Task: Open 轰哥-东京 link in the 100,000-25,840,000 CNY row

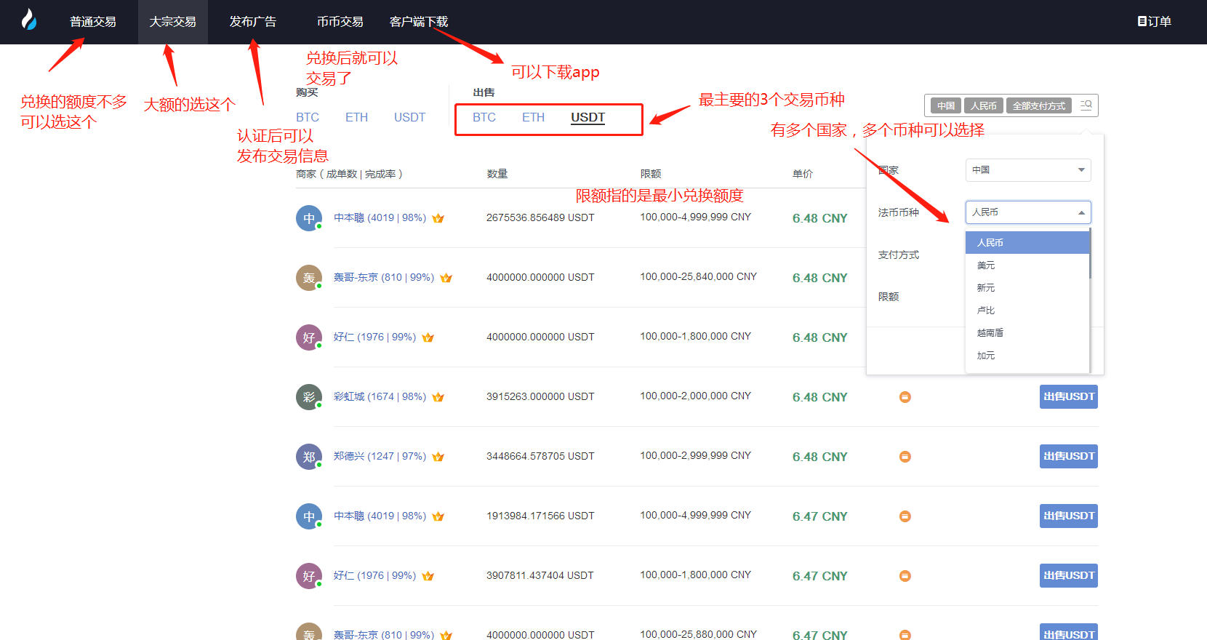Action: tap(384, 278)
